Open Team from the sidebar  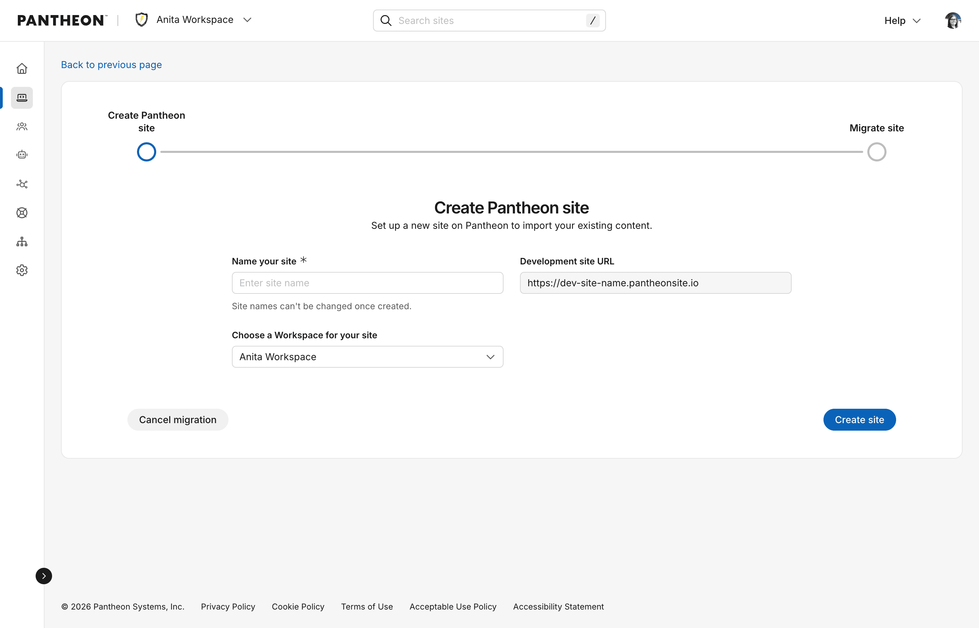[x=22, y=127]
